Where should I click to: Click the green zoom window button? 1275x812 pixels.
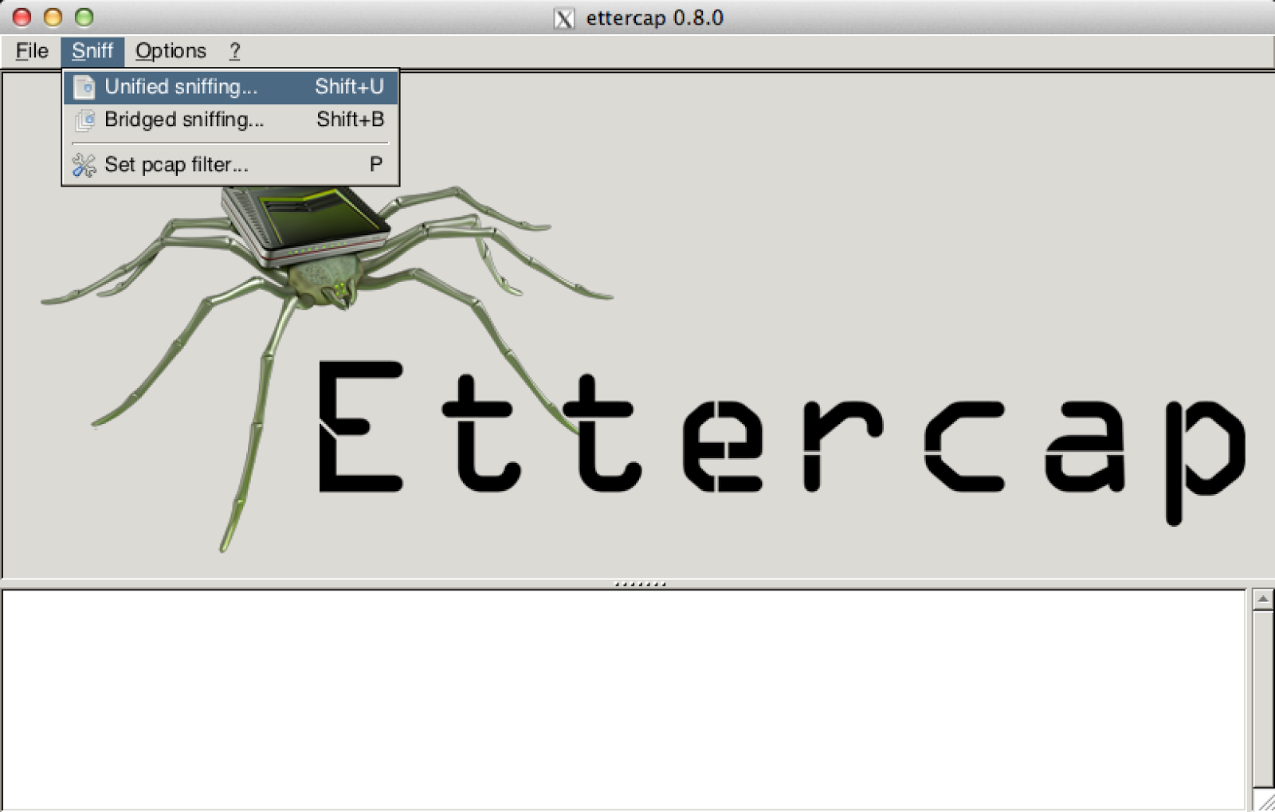click(x=84, y=17)
